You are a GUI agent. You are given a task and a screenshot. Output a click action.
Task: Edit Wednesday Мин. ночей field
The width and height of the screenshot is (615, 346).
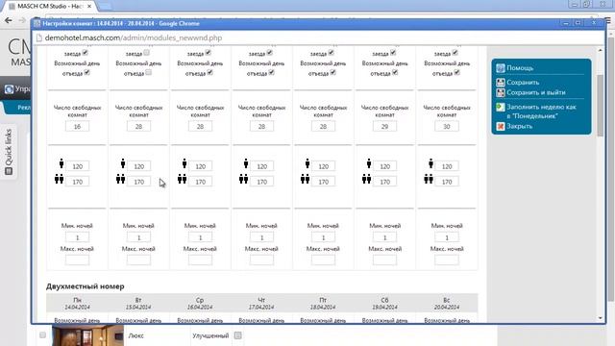coord(200,237)
